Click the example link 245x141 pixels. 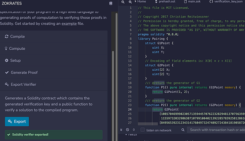tap(69, 23)
